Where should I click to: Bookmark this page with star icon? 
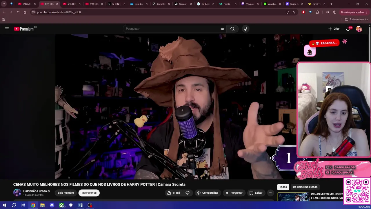[294, 12]
